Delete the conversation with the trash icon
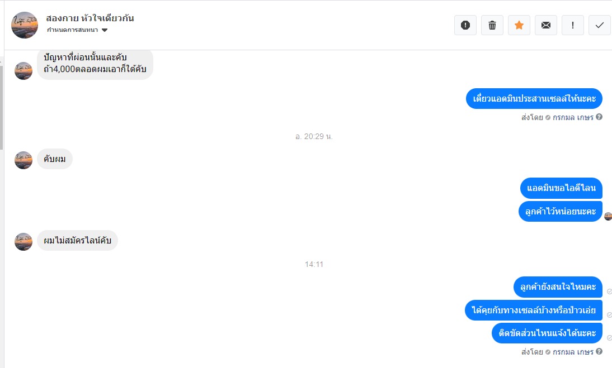This screenshot has width=612, height=368. 492,25
